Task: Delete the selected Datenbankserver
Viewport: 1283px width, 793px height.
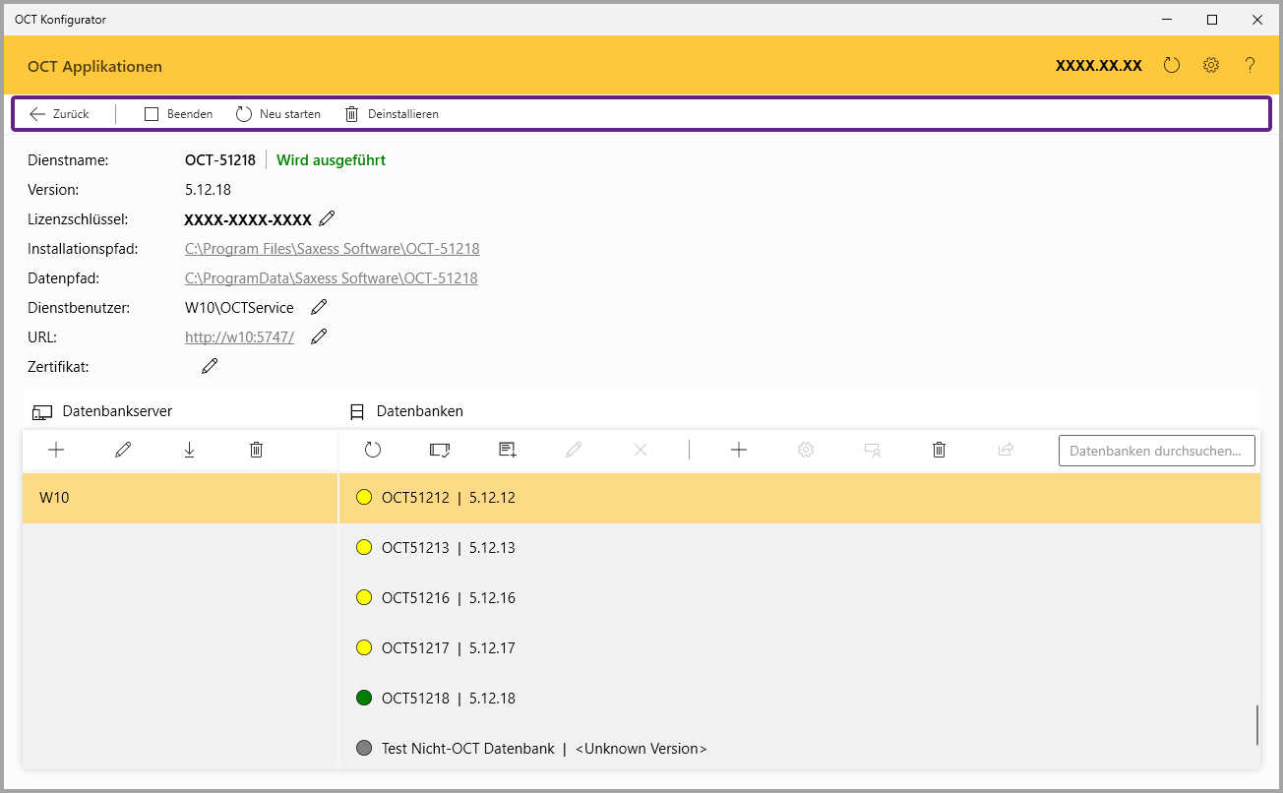Action: point(257,450)
